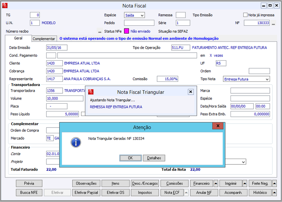Click the UF field RS
282x202 pixels.
point(221,63)
